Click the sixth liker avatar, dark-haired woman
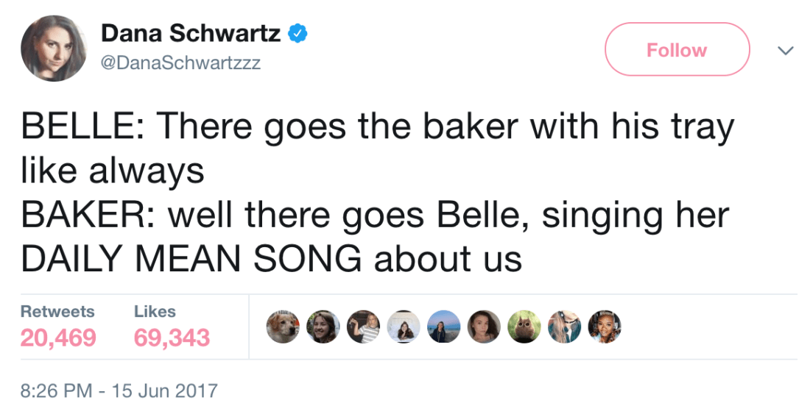The width and height of the screenshot is (810, 414). 485,326
